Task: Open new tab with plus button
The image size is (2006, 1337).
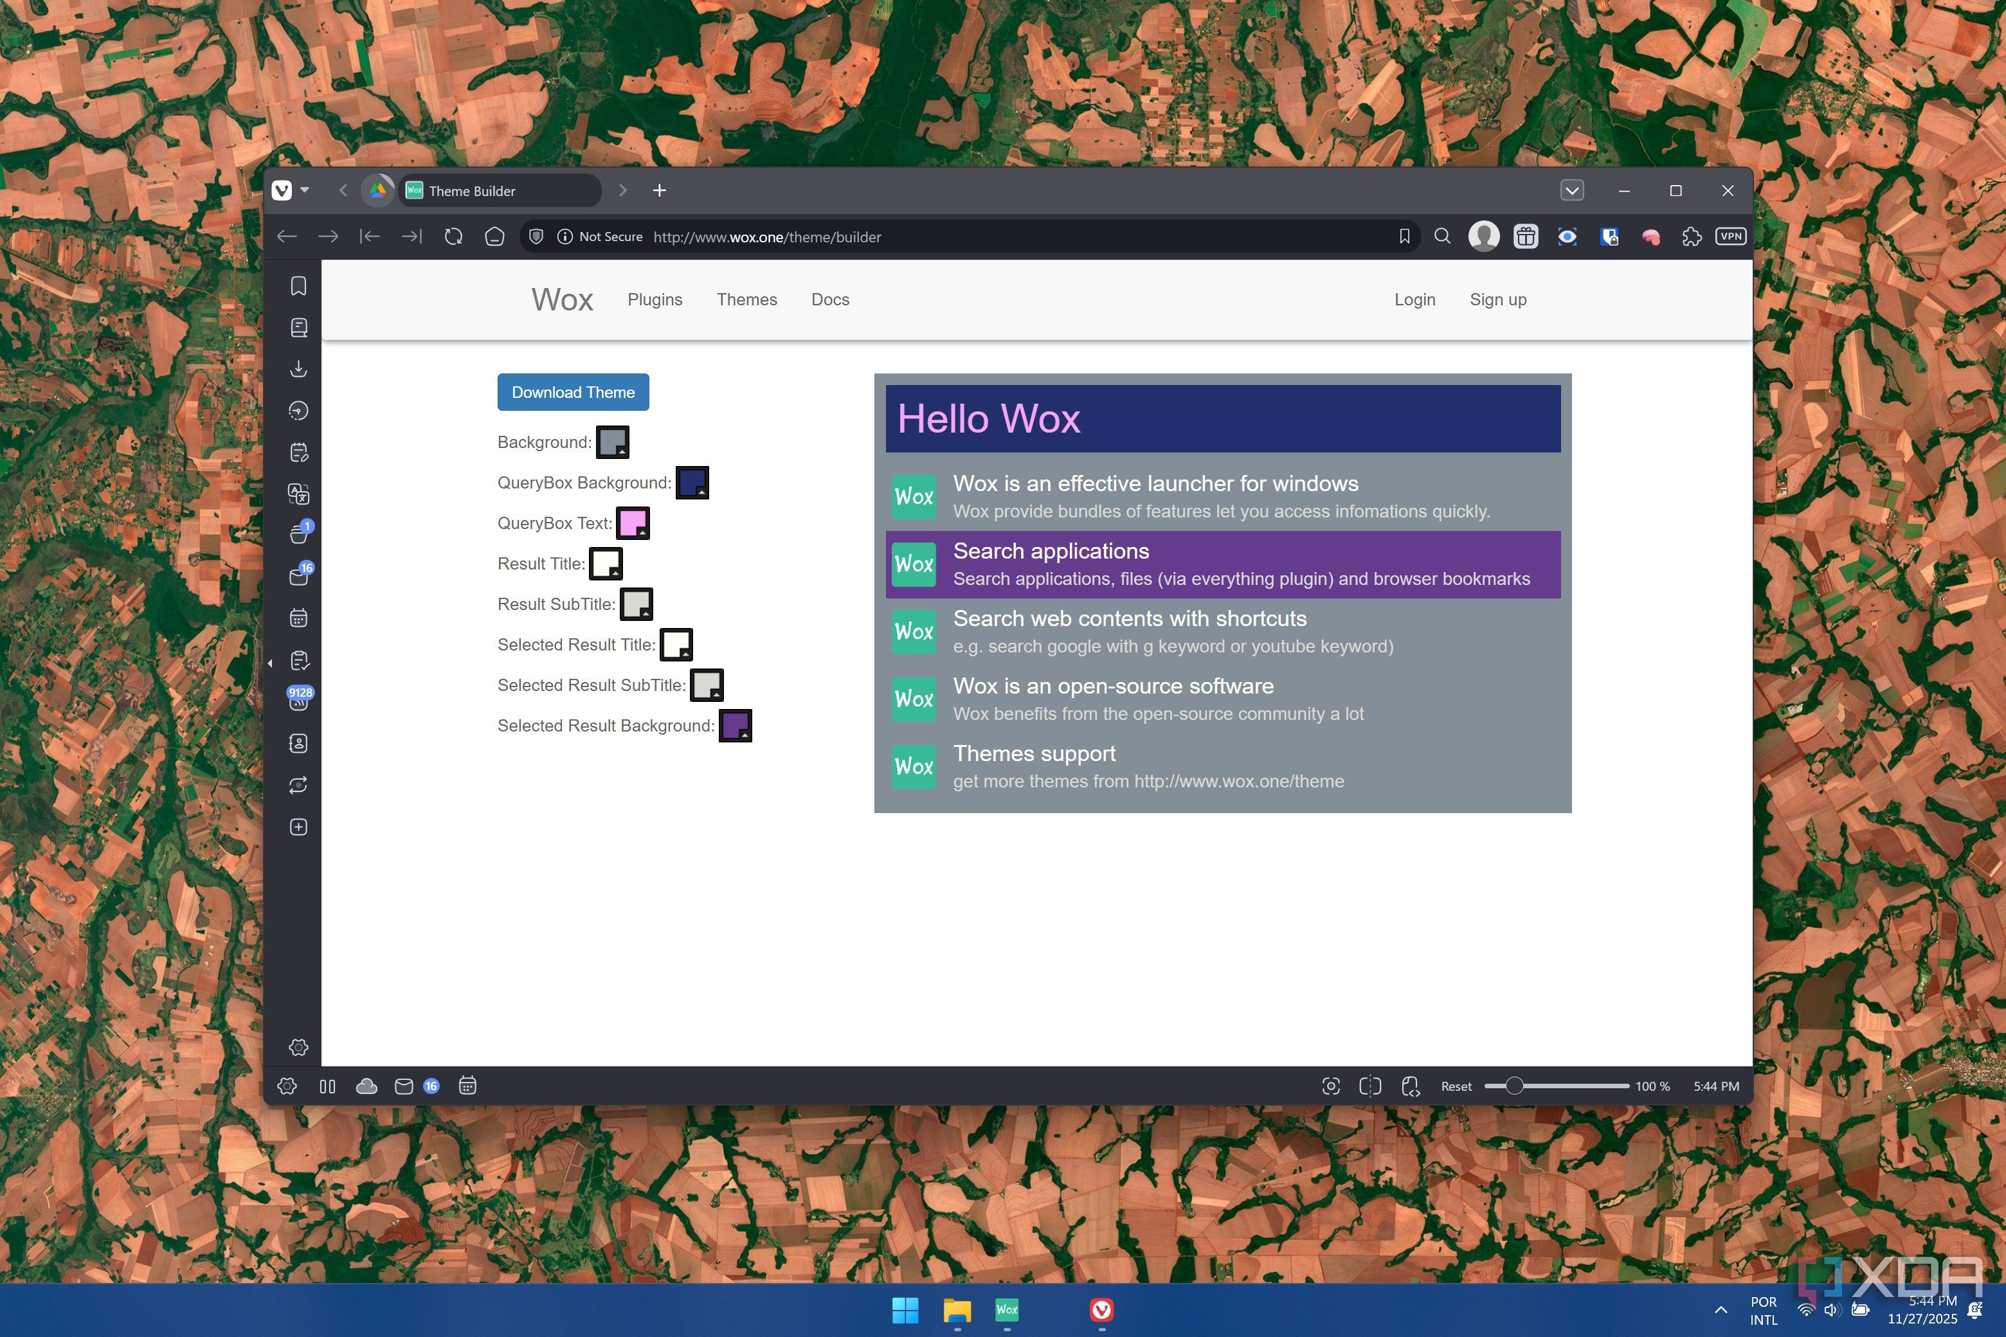Action: pos(659,190)
